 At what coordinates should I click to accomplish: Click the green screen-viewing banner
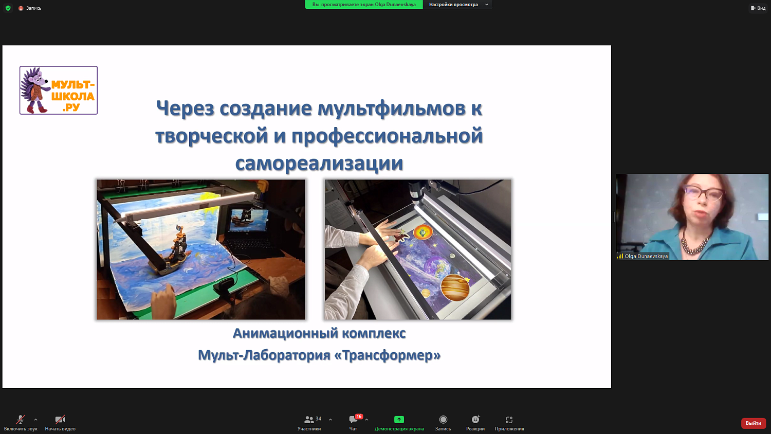pyautogui.click(x=364, y=5)
